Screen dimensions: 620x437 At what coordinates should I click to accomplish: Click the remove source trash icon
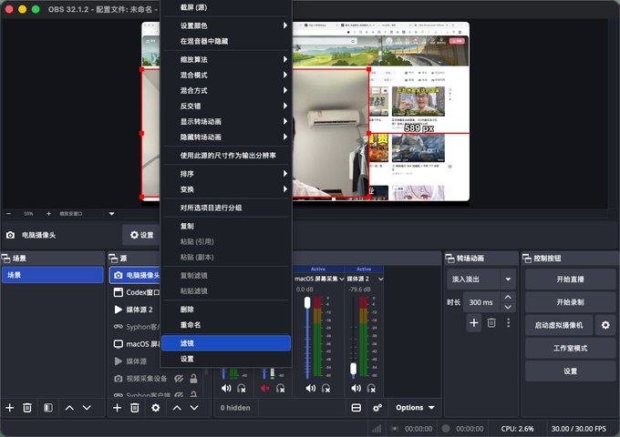(x=134, y=407)
